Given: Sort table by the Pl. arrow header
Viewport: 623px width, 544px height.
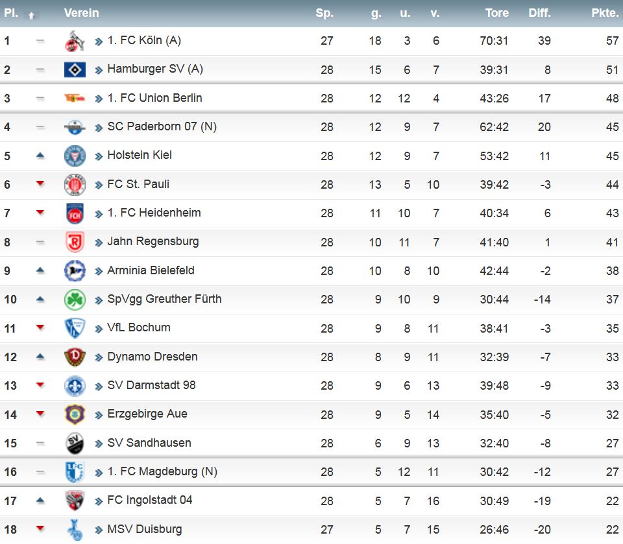Looking at the screenshot, I should point(31,15).
